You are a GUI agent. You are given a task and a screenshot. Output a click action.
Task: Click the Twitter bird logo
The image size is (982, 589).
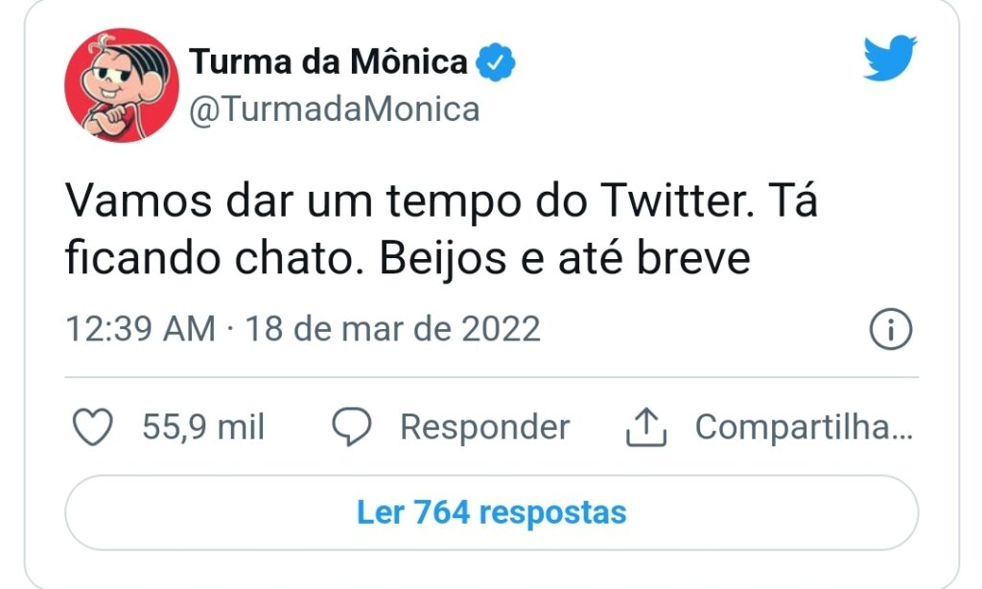tap(889, 59)
